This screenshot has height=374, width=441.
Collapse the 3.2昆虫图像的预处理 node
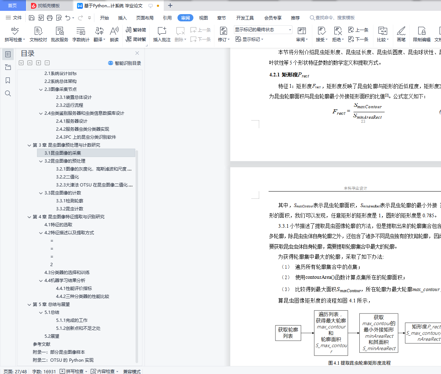(41, 161)
